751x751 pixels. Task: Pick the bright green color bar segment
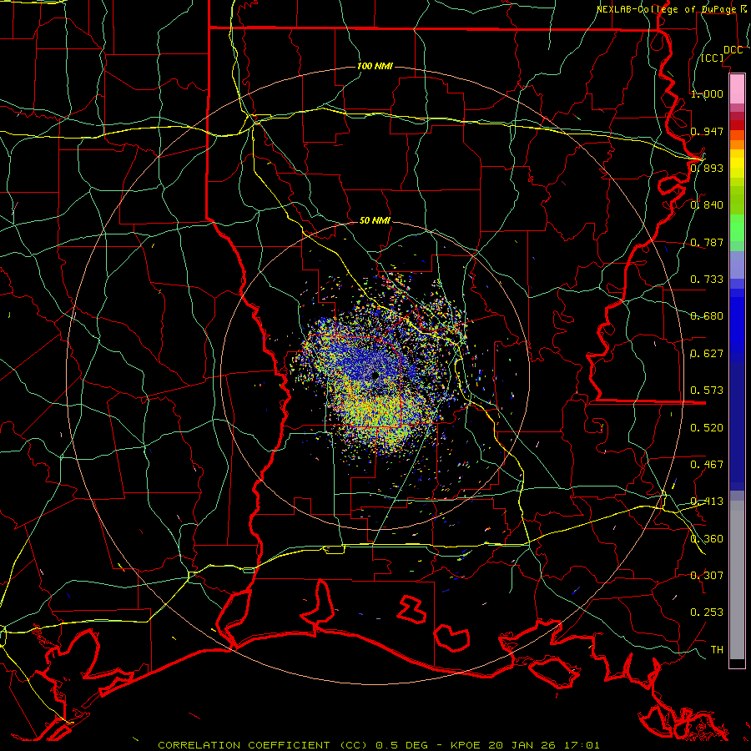tap(737, 228)
